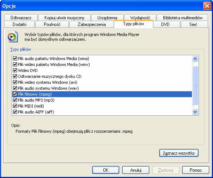Select Plik audio AIFF (aiff) row text
Viewport: 213px width, 178px height.
pos(36,112)
